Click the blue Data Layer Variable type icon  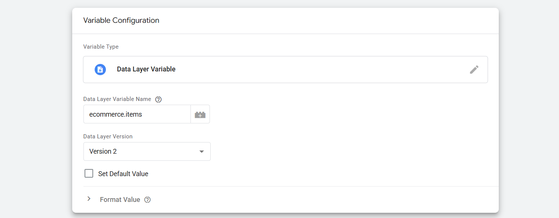(100, 70)
